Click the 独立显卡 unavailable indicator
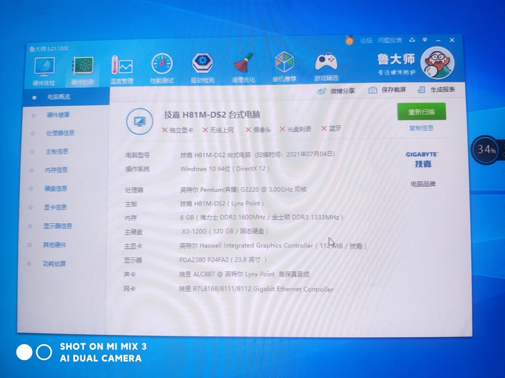The image size is (505, 378). [178, 130]
